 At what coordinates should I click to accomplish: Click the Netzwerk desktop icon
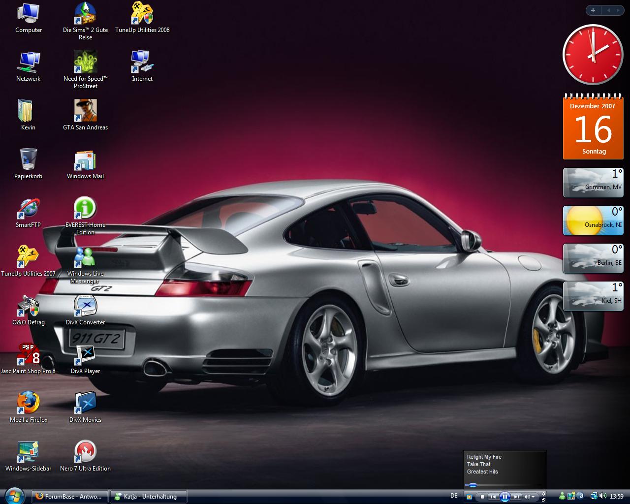[x=29, y=66]
